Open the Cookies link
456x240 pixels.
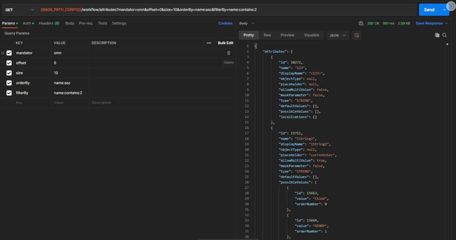pos(225,23)
